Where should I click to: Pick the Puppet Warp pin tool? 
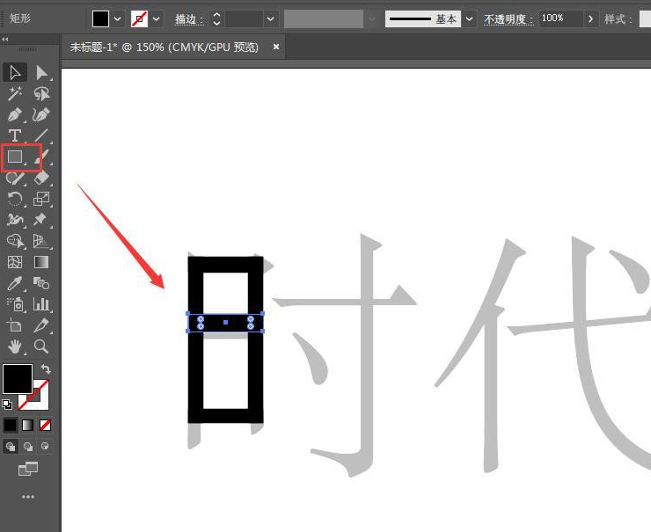pyautogui.click(x=41, y=220)
